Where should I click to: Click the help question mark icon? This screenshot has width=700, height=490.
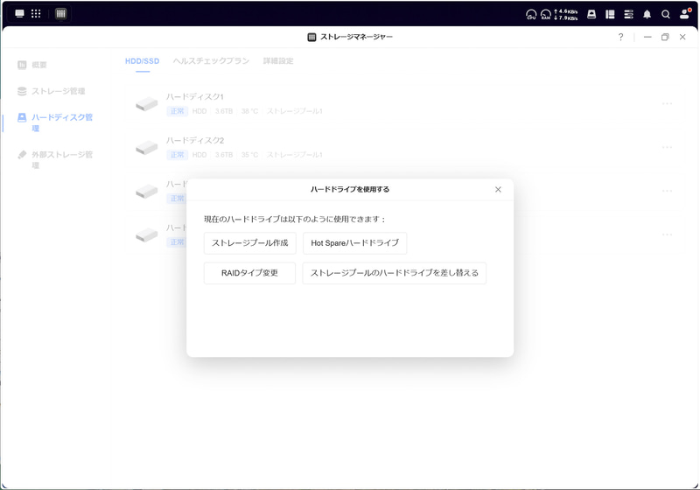click(x=620, y=37)
